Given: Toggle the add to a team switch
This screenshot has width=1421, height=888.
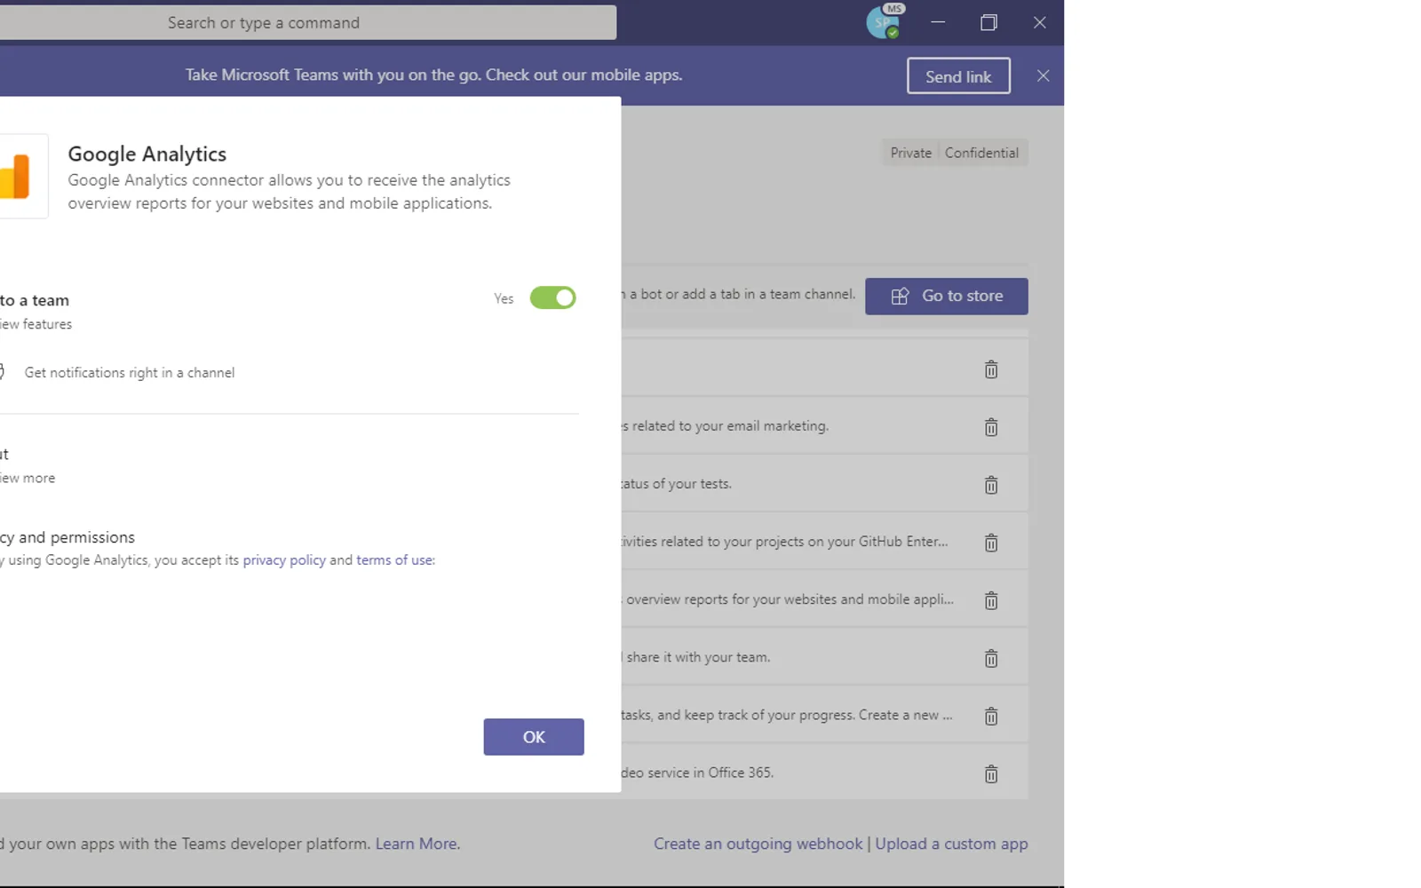Looking at the screenshot, I should (x=552, y=297).
